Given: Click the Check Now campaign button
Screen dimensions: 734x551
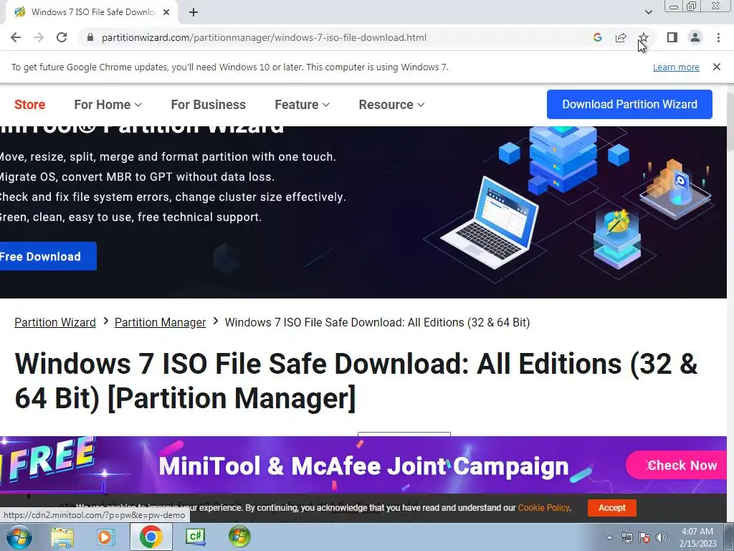Looking at the screenshot, I should tap(677, 465).
